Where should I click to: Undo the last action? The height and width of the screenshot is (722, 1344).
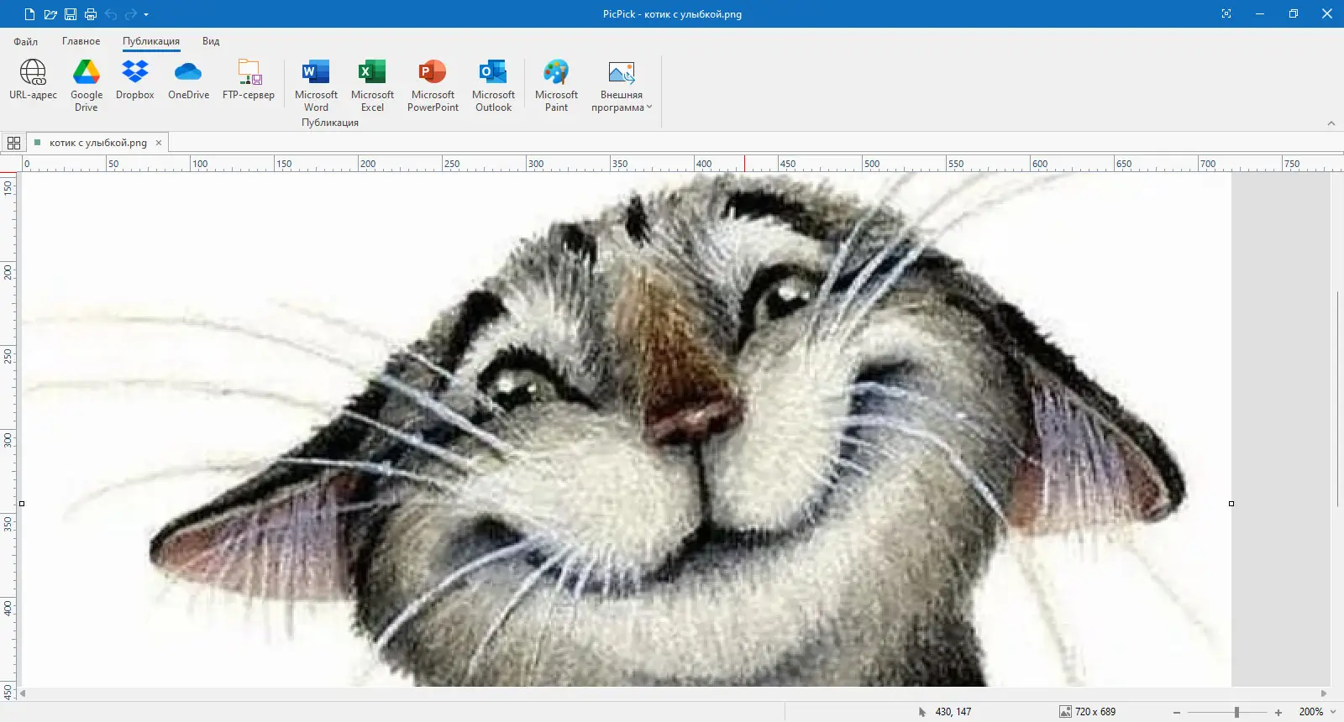pyautogui.click(x=111, y=14)
